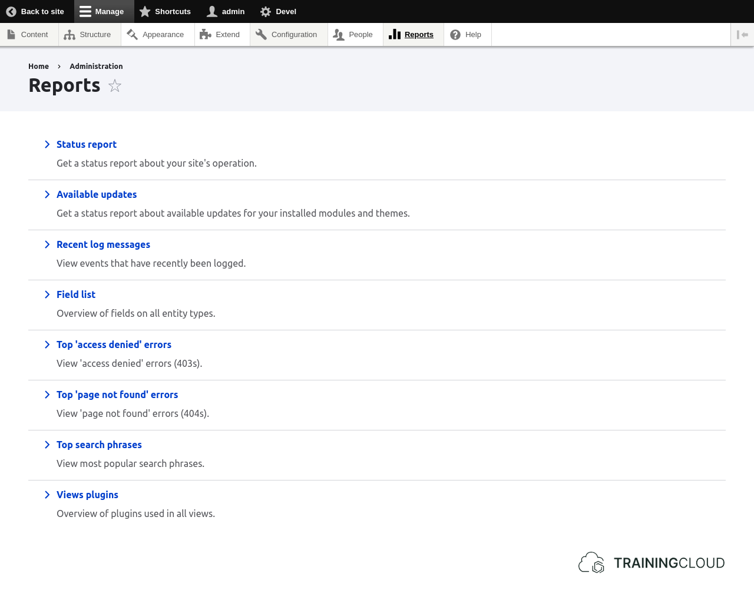Image resolution: width=754 pixels, height=603 pixels.
Task: Click "Overview of fields on all entity types."
Action: (136, 313)
